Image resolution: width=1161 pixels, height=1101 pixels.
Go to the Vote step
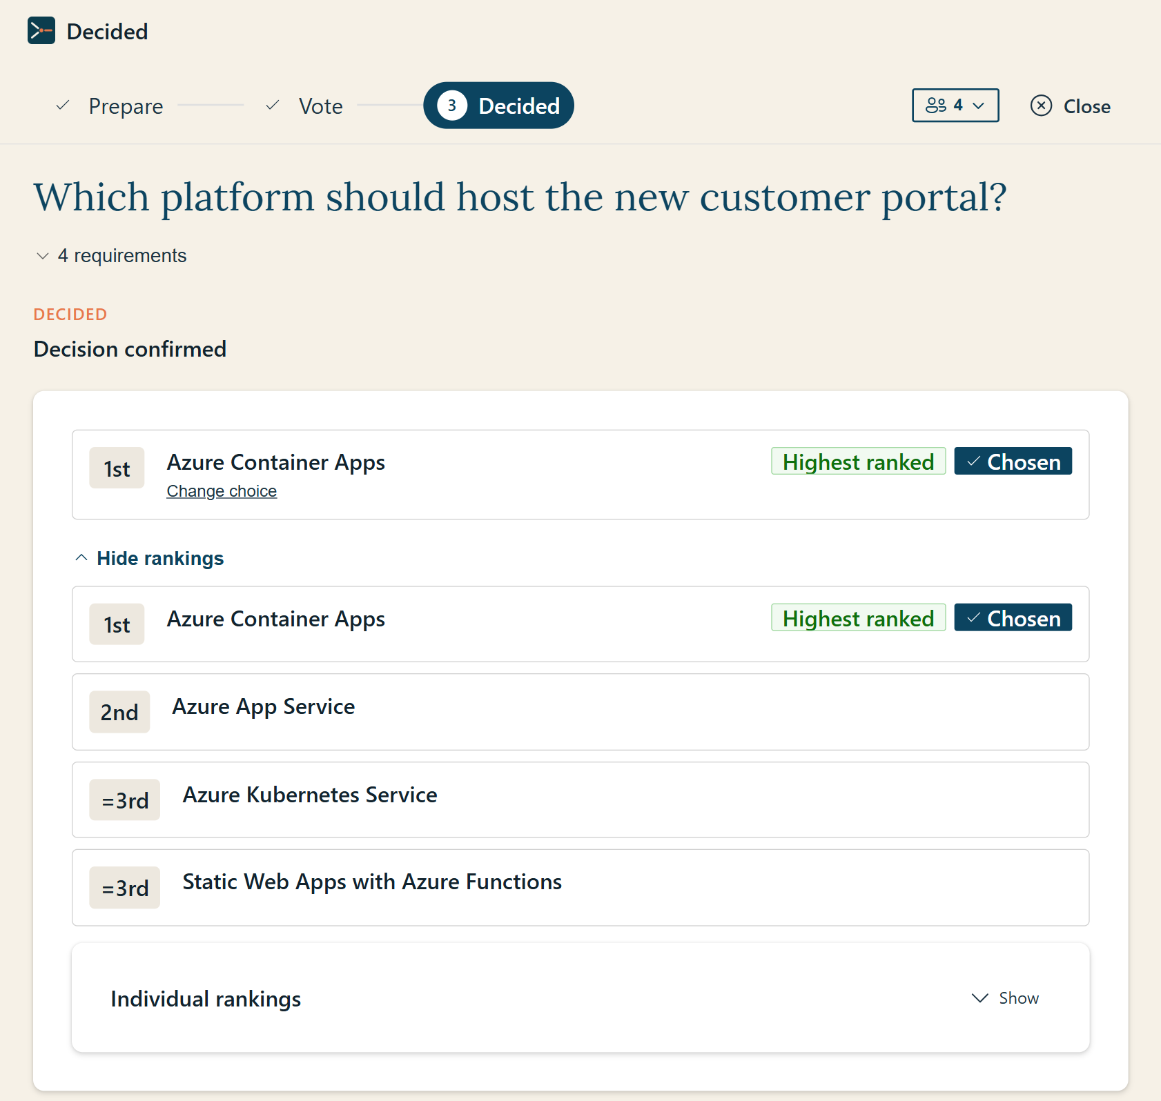click(320, 106)
